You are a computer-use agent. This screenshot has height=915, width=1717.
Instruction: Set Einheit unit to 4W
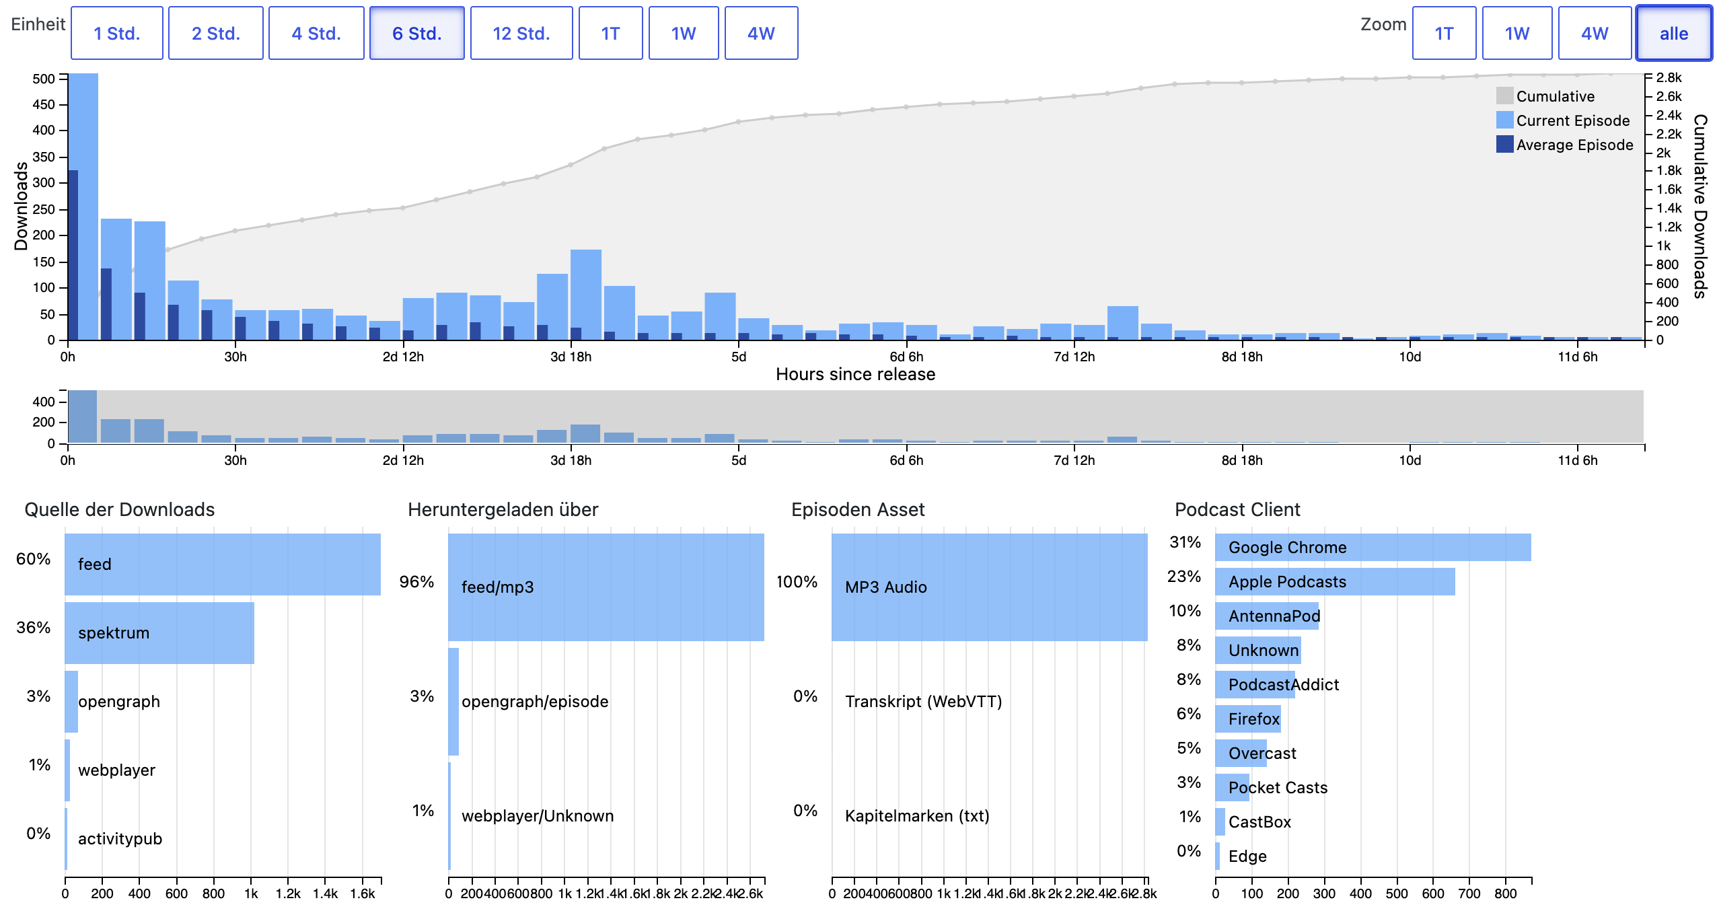(762, 33)
